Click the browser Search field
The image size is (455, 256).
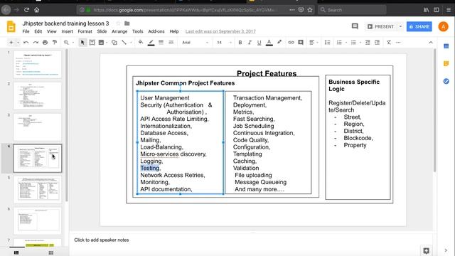click(353, 10)
